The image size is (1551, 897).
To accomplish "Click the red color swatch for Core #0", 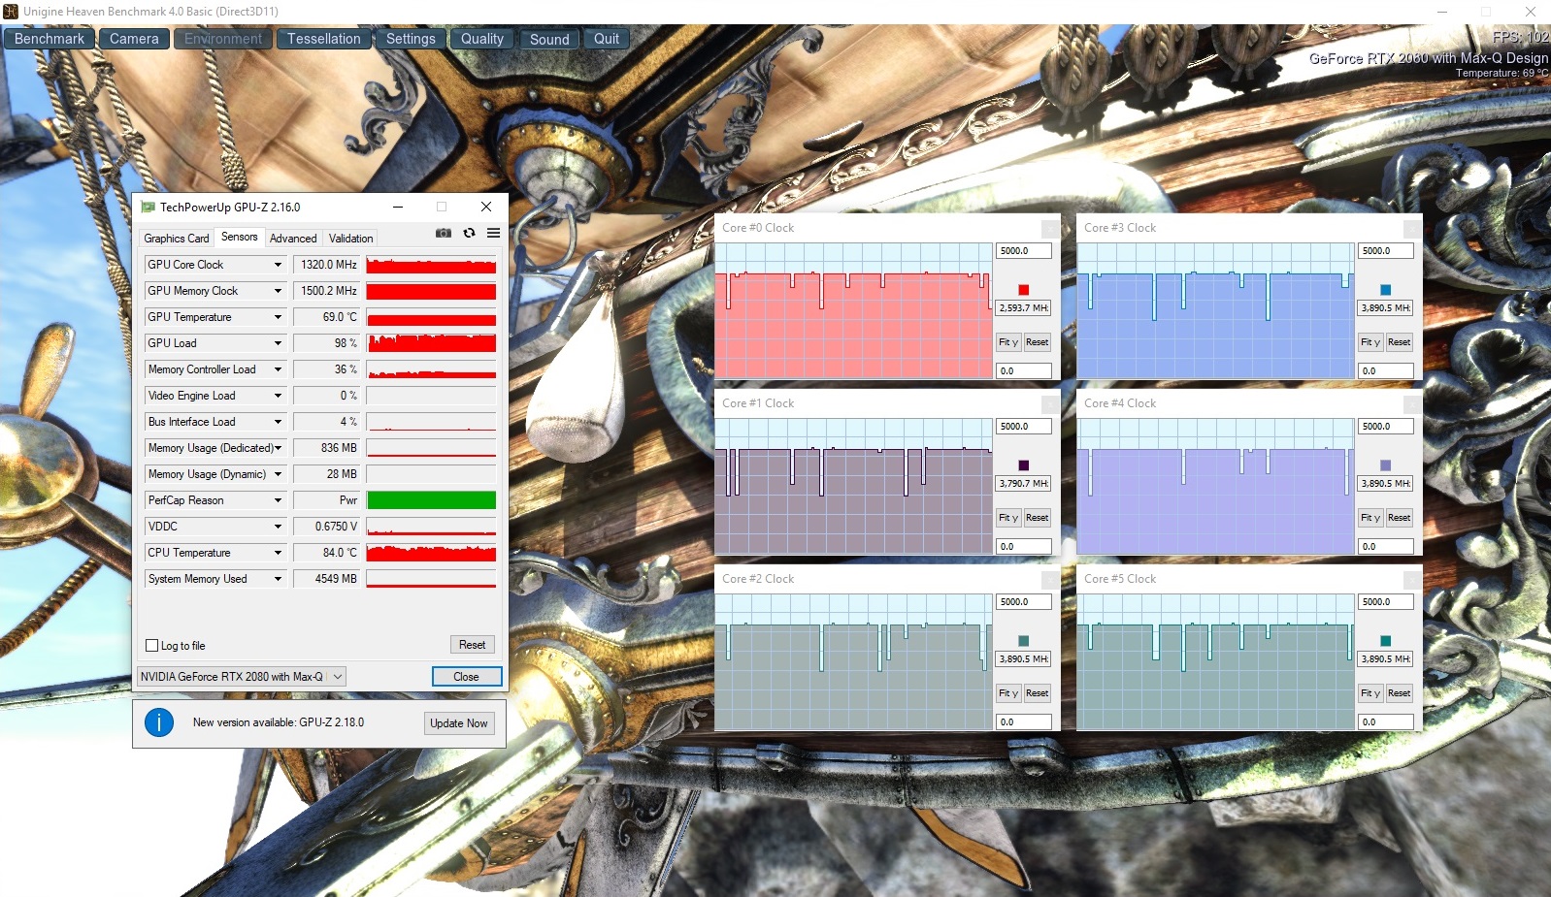I will point(1023,290).
